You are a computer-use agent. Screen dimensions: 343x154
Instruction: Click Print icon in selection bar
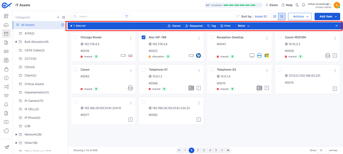[x=225, y=26]
